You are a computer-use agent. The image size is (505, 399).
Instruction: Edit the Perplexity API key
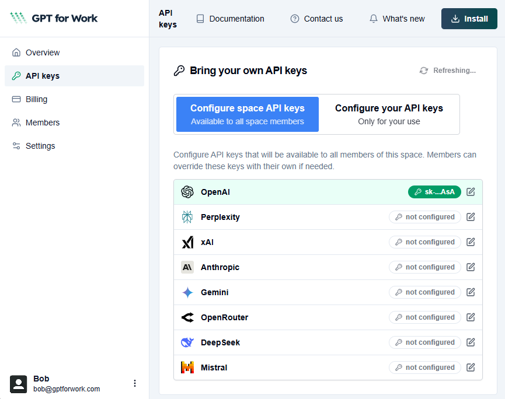click(471, 217)
